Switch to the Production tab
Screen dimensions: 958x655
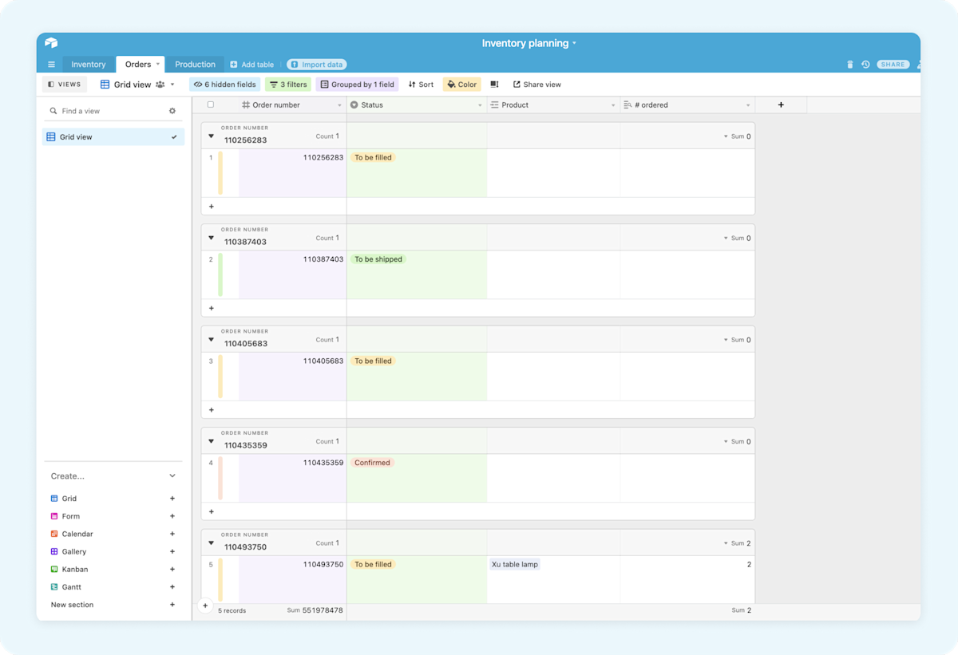coord(195,64)
